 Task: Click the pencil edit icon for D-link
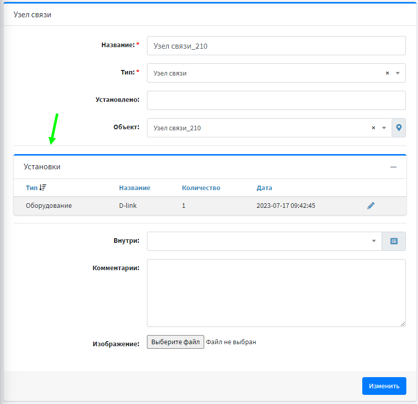coord(371,206)
